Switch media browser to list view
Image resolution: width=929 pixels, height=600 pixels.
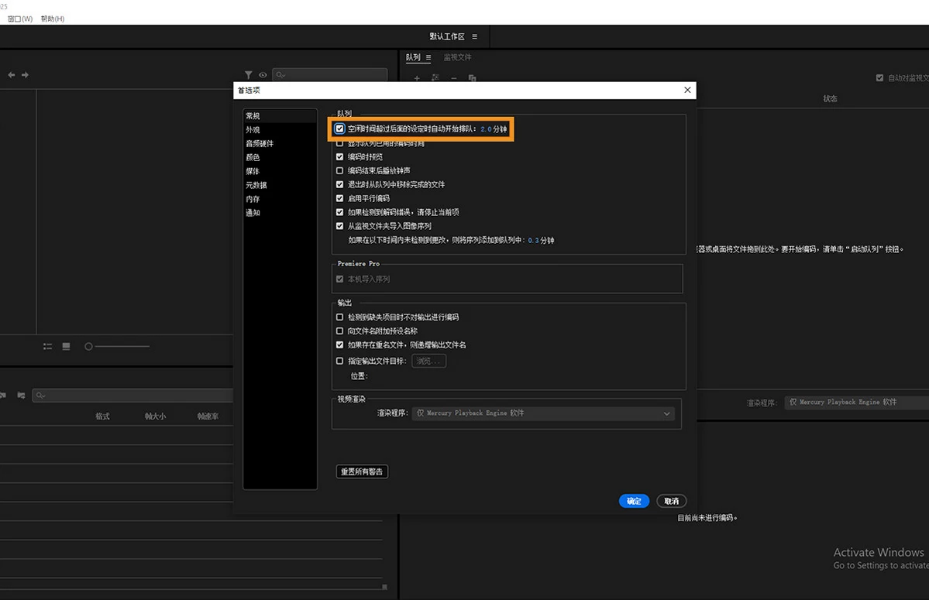coord(47,346)
